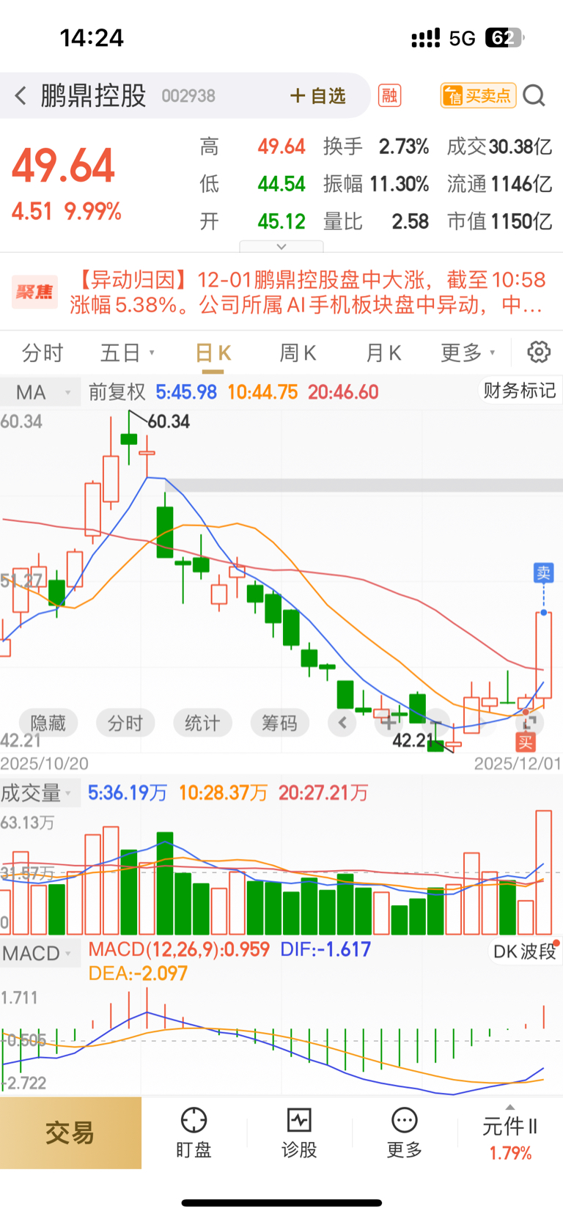This screenshot has height=1219, width=563.
Task: Toggle DK波段 band indicator
Action: pyautogui.click(x=524, y=951)
